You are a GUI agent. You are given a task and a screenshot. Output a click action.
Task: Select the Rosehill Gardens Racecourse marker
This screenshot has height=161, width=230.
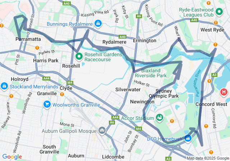click(x=79, y=57)
